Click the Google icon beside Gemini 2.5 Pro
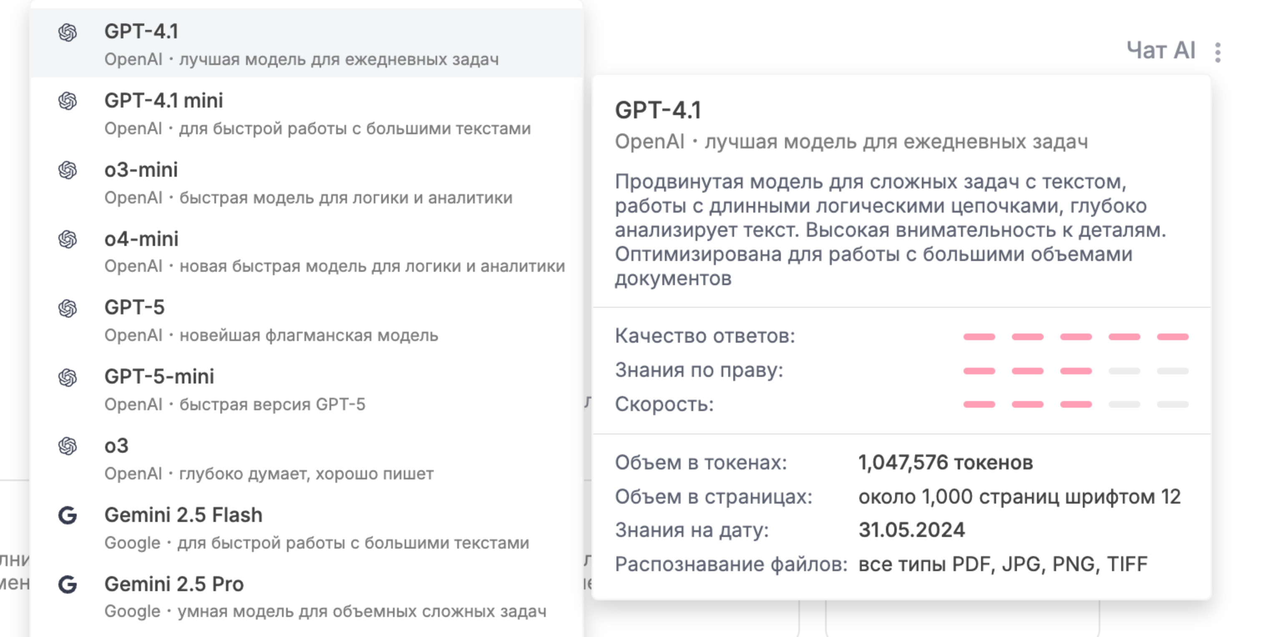This screenshot has height=637, width=1263. pyautogui.click(x=68, y=584)
